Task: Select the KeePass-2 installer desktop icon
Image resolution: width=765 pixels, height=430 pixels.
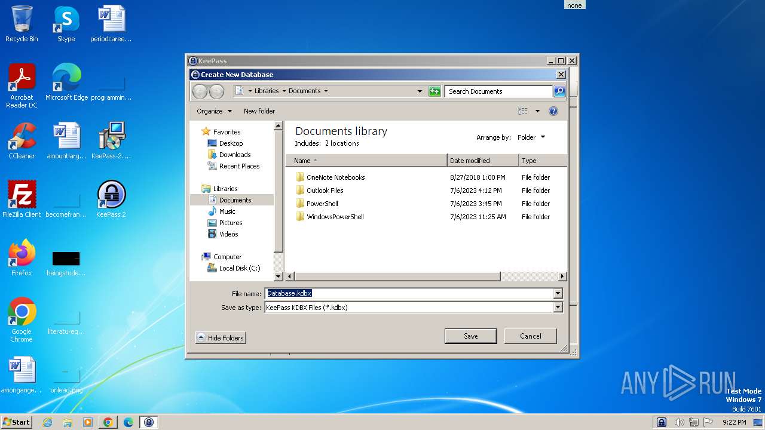Action: click(111, 141)
